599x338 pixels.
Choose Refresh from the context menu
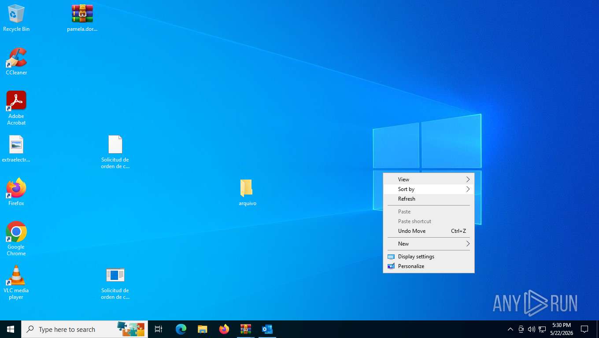[429, 199]
